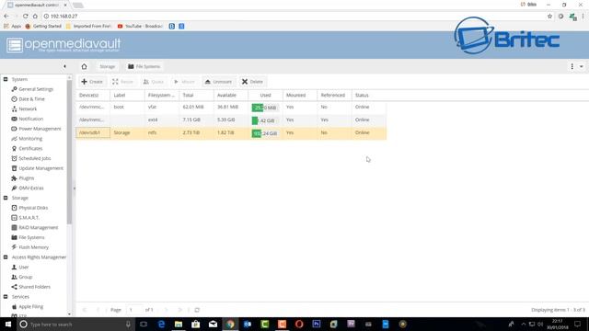Create a new file system
This screenshot has width=589, height=331.
(x=92, y=82)
